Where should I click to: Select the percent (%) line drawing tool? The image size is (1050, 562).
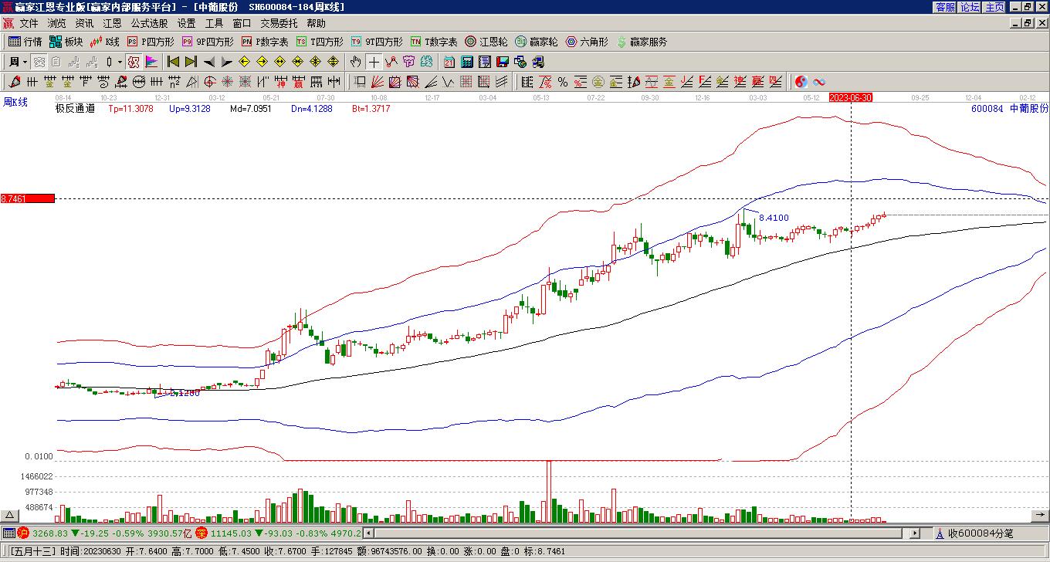(563, 82)
